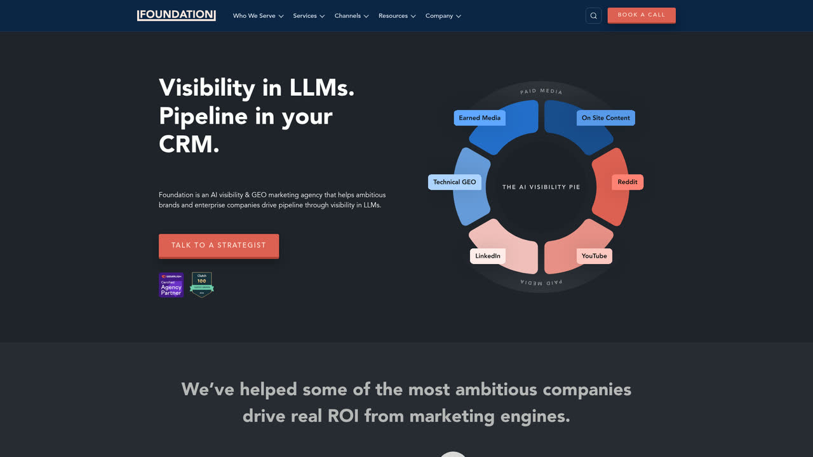
Task: Expand the chevron beside Who We Serve
Action: click(281, 17)
